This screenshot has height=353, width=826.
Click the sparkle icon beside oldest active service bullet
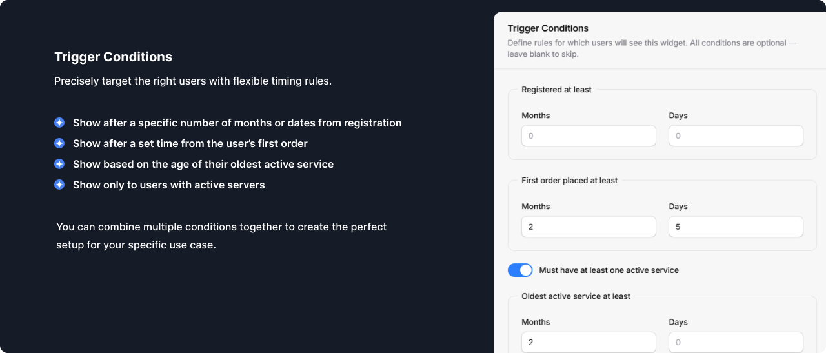[x=59, y=164]
